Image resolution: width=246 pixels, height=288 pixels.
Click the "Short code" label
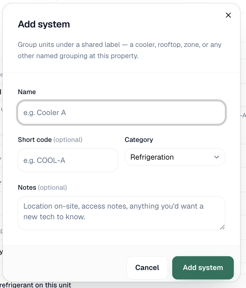(35, 140)
